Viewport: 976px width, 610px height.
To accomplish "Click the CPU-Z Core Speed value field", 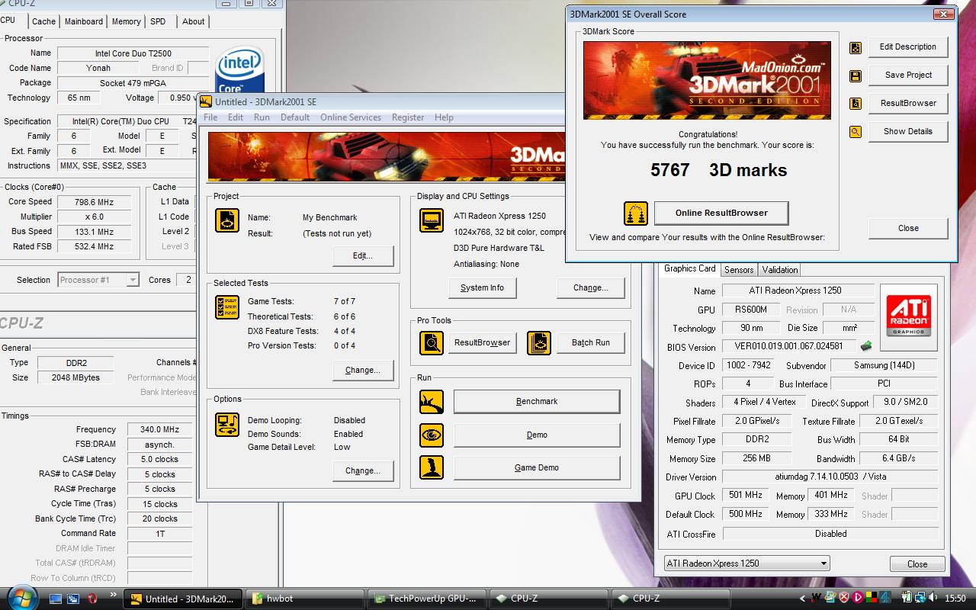I will [94, 202].
